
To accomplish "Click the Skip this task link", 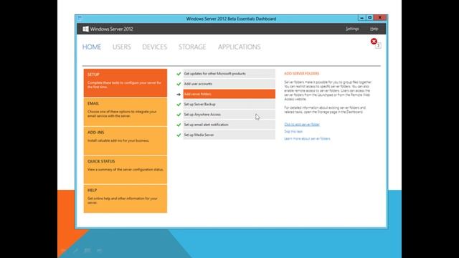I will (293, 131).
